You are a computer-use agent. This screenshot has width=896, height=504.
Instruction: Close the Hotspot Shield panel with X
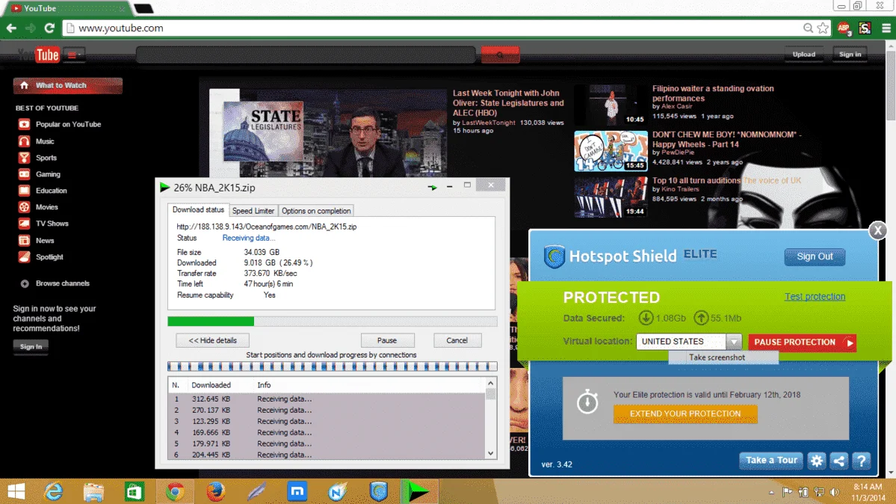878,230
